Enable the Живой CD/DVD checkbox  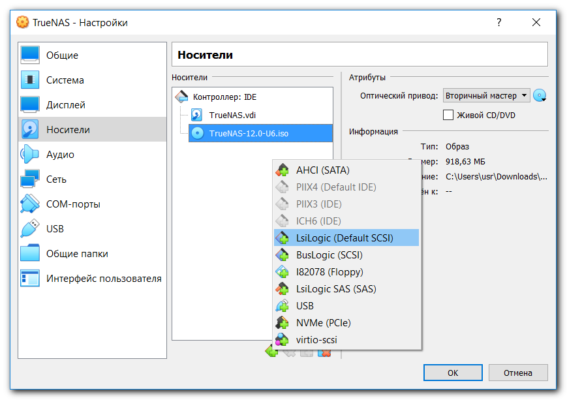448,115
